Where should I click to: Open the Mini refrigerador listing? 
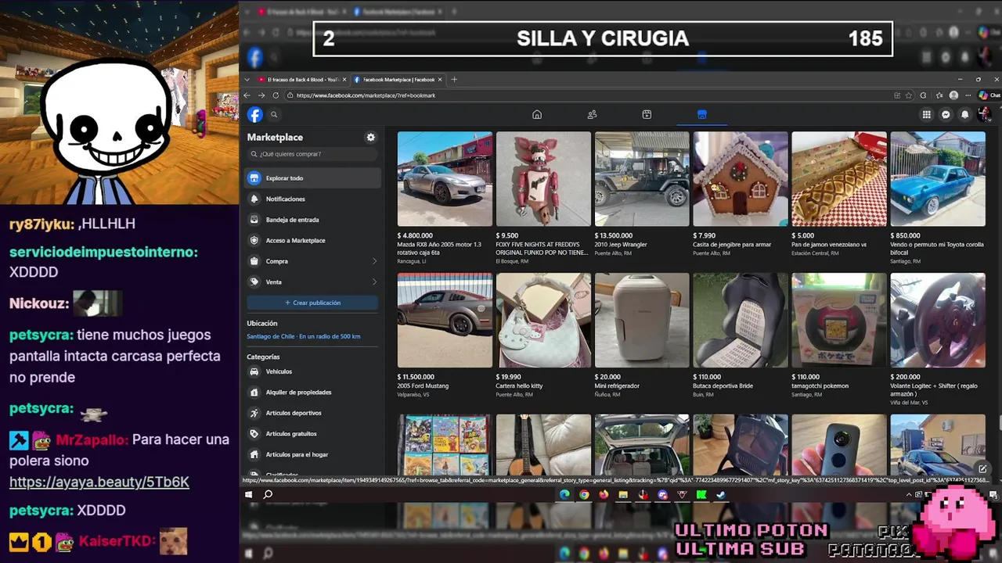click(642, 320)
